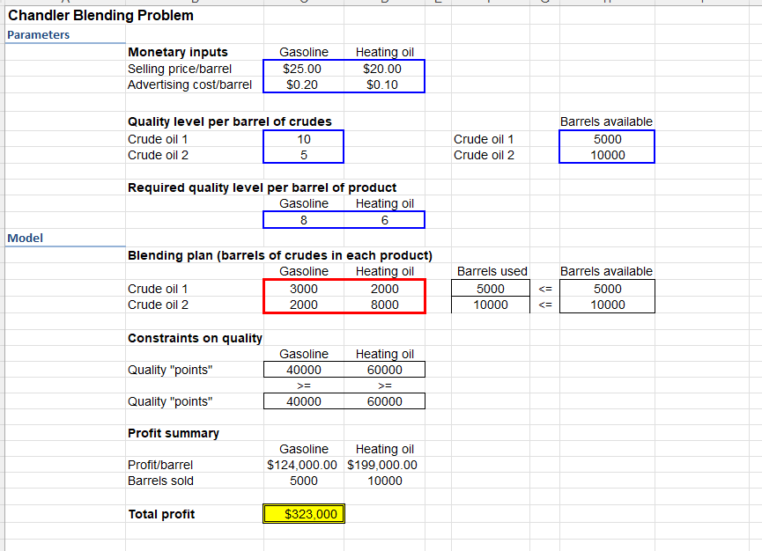
Task: Click the Profit summary heading
Action: coord(173,433)
